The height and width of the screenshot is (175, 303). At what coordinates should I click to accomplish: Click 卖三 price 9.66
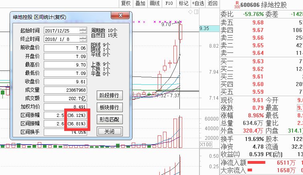pyautogui.click(x=258, y=38)
